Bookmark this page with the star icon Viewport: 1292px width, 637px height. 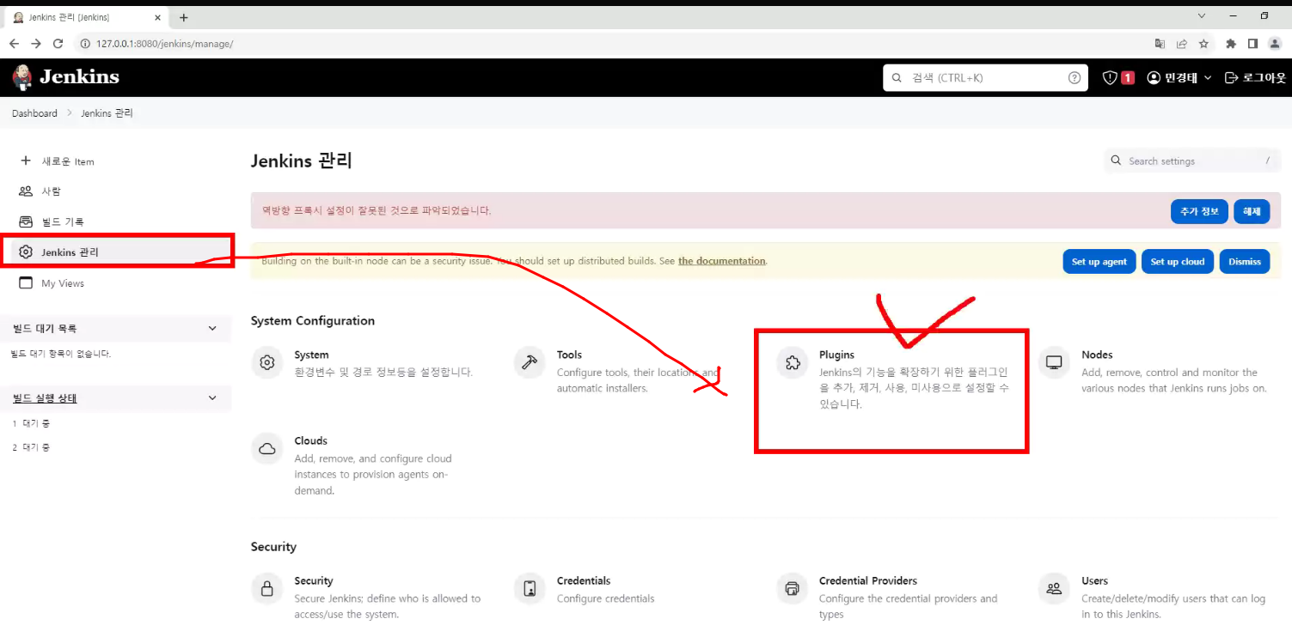pos(1203,44)
